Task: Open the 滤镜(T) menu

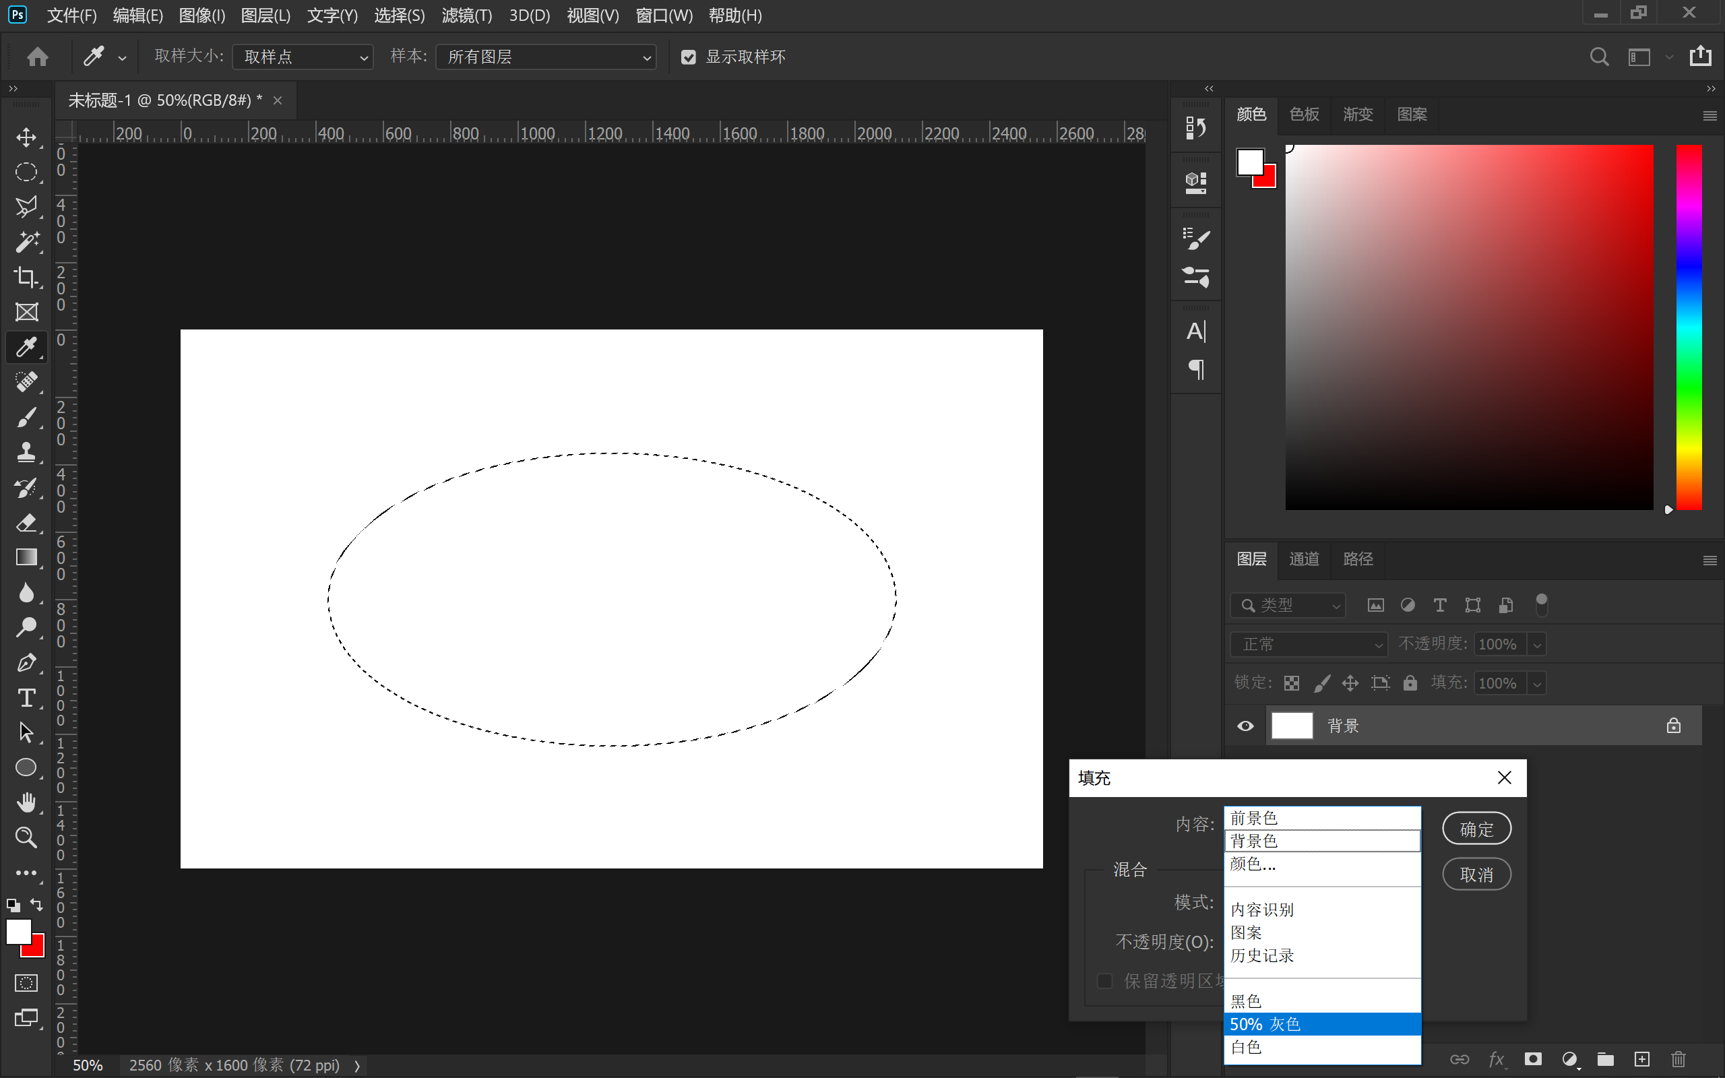Action: click(x=467, y=15)
